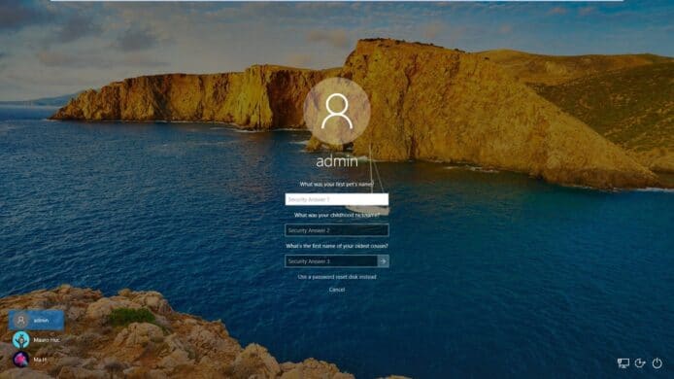Click the large 'admin' username text

pos(337,161)
